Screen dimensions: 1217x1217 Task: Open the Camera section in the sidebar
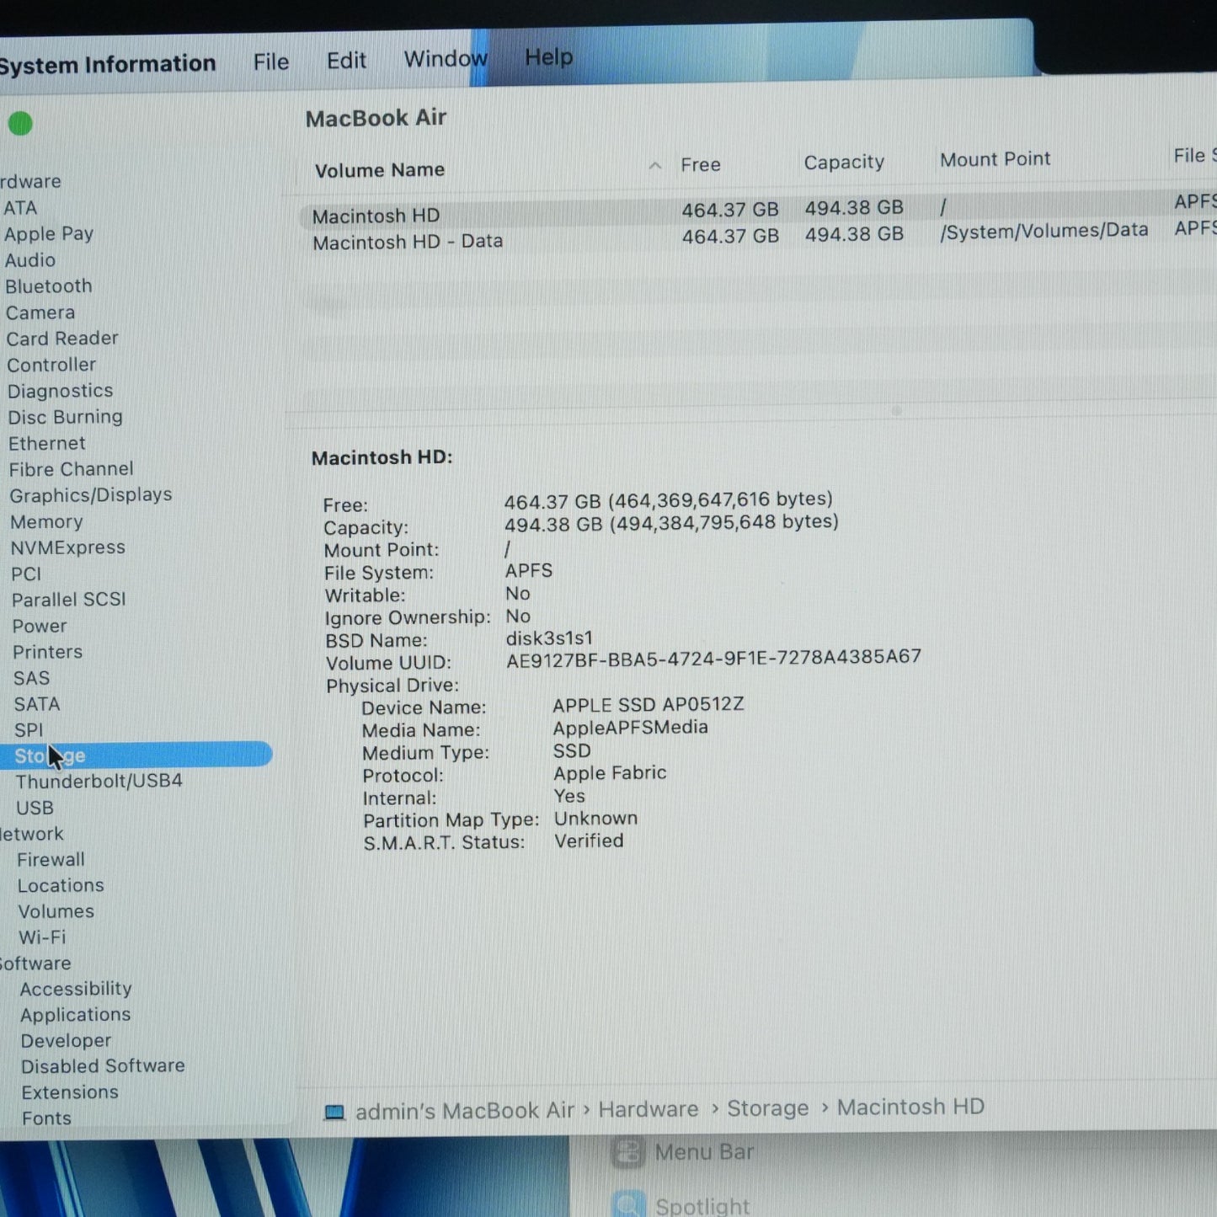[40, 312]
